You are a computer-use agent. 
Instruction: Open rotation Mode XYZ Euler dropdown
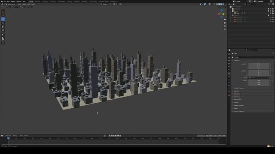tap(259, 78)
